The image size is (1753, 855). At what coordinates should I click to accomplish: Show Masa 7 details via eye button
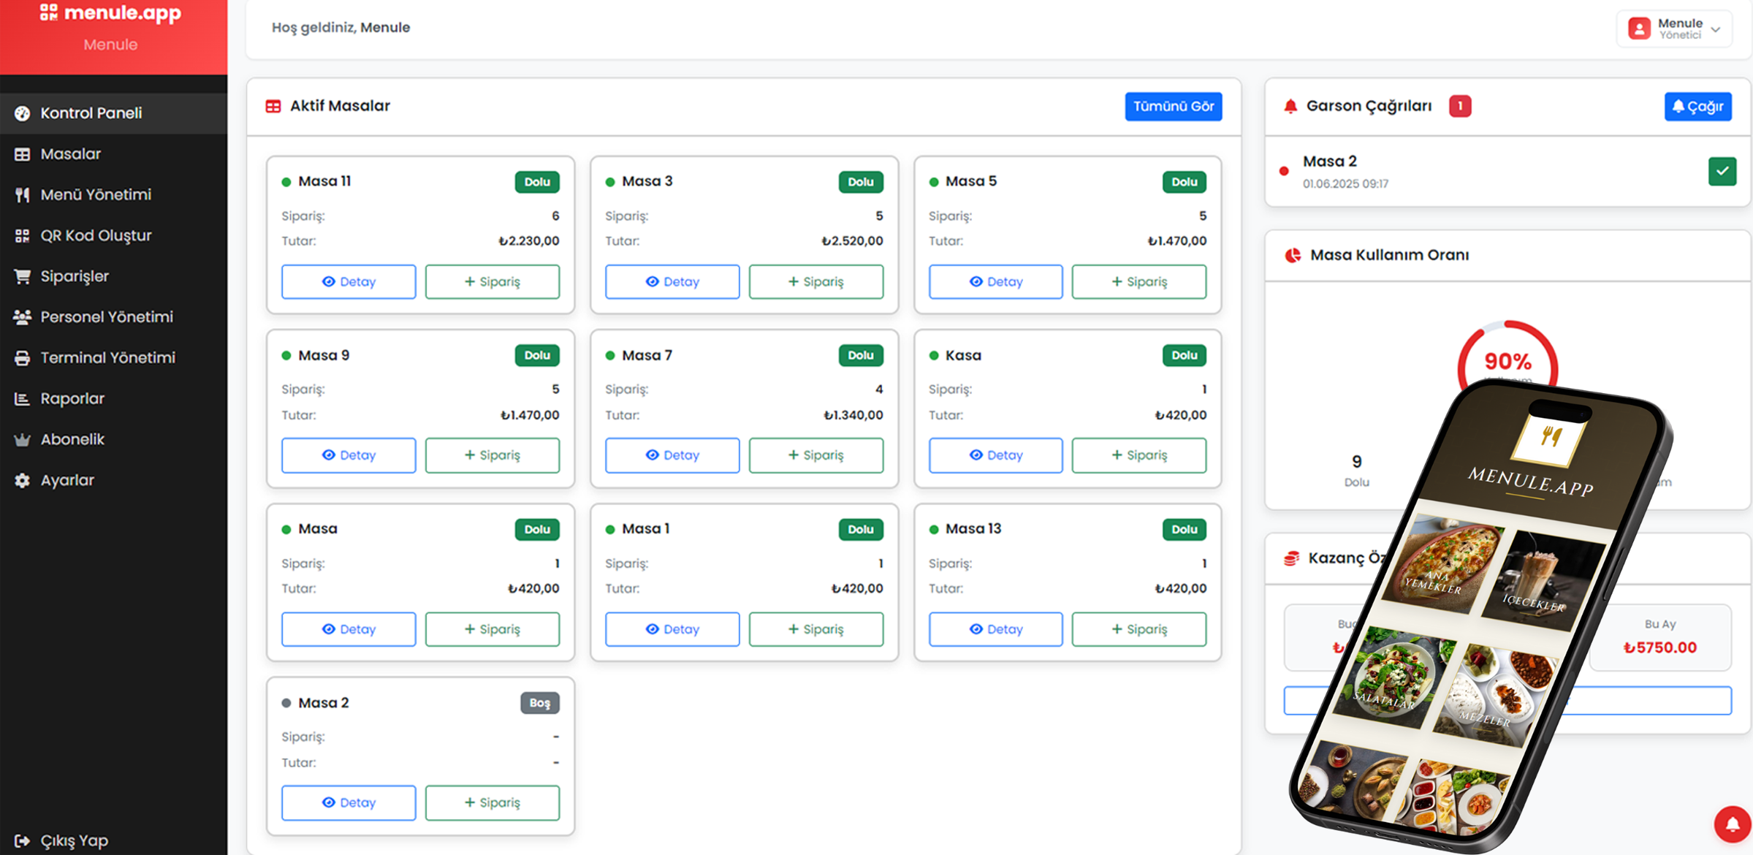tap(672, 455)
